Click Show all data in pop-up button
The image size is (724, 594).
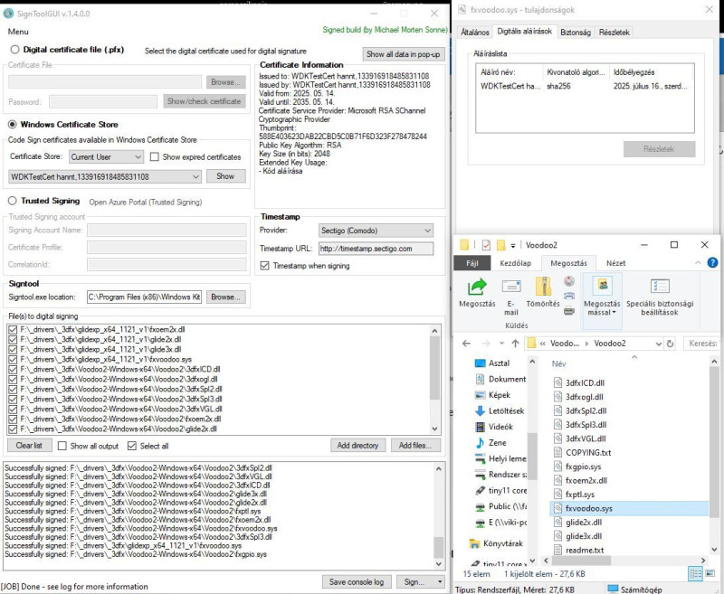point(403,54)
